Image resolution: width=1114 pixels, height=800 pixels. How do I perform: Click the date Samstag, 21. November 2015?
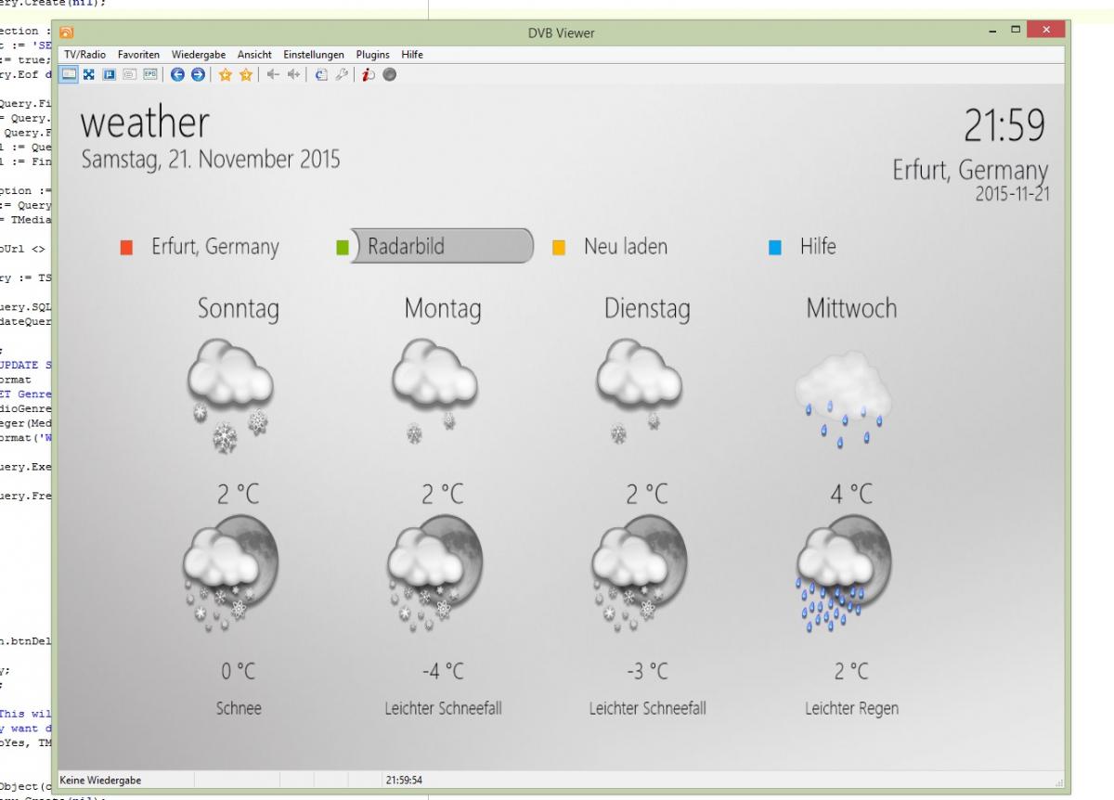click(211, 160)
